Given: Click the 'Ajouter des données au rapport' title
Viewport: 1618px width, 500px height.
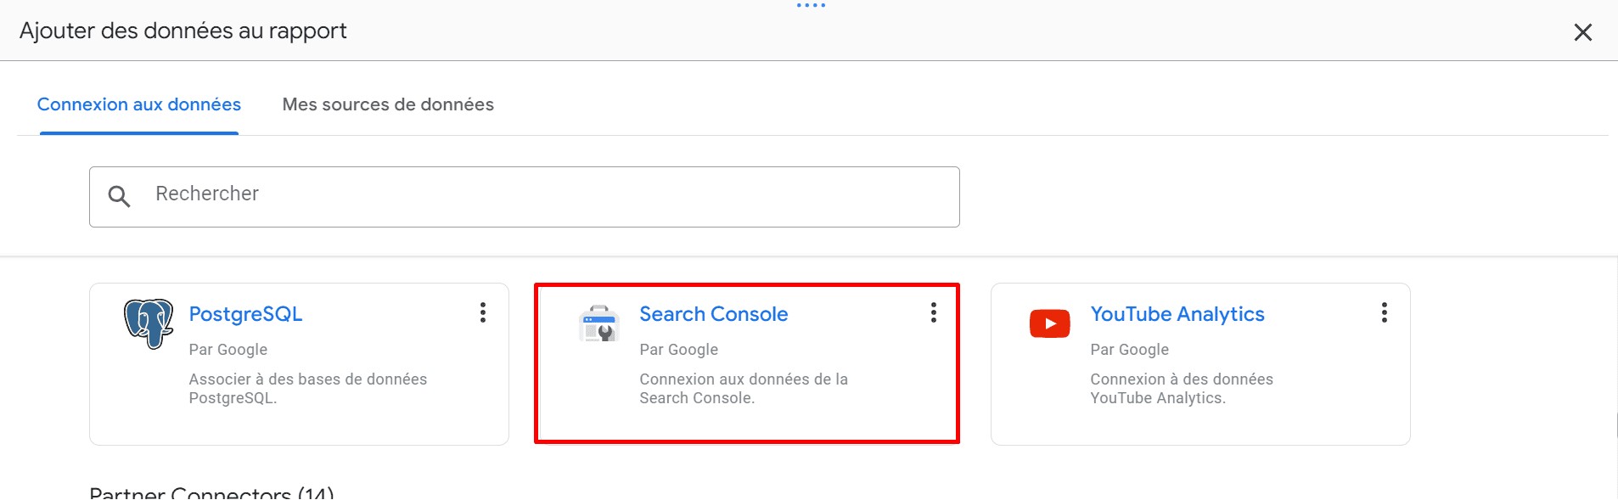Looking at the screenshot, I should coord(183,31).
